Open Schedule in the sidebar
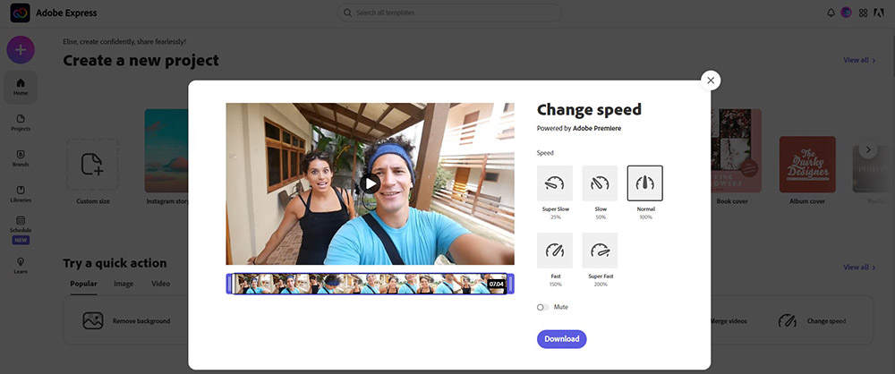Image resolution: width=895 pixels, height=374 pixels. 21,225
